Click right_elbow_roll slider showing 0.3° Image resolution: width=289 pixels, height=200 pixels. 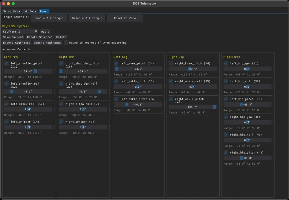(83, 109)
